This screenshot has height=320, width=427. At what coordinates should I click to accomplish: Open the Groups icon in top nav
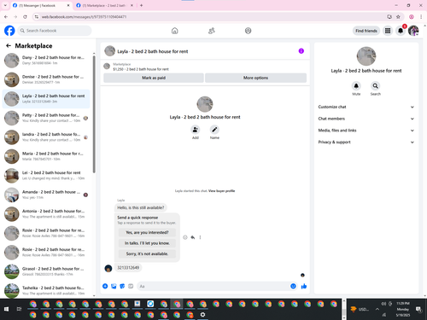(249, 31)
